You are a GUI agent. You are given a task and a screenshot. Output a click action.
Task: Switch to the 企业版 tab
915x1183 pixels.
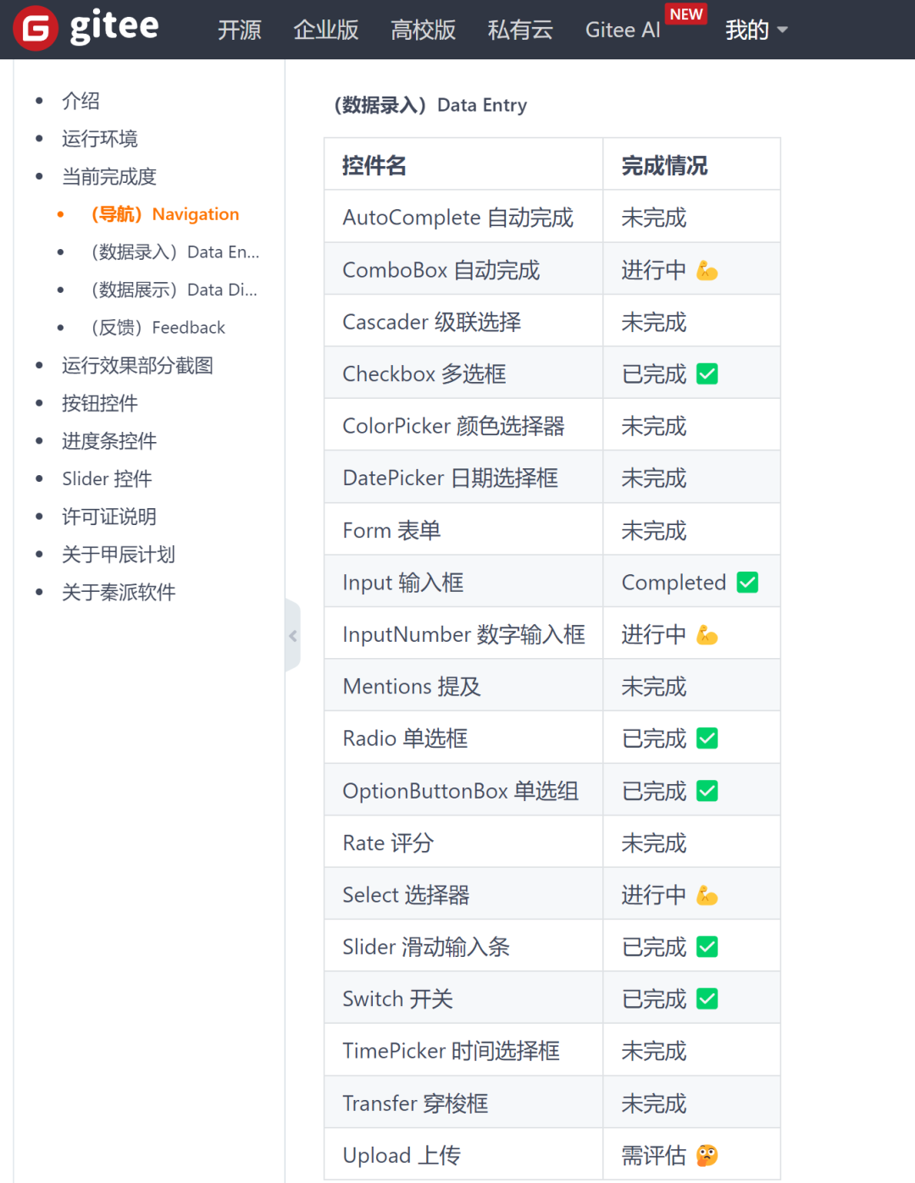[325, 30]
